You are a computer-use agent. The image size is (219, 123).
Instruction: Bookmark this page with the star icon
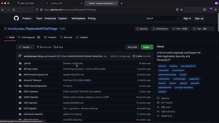click(x=182, y=10)
